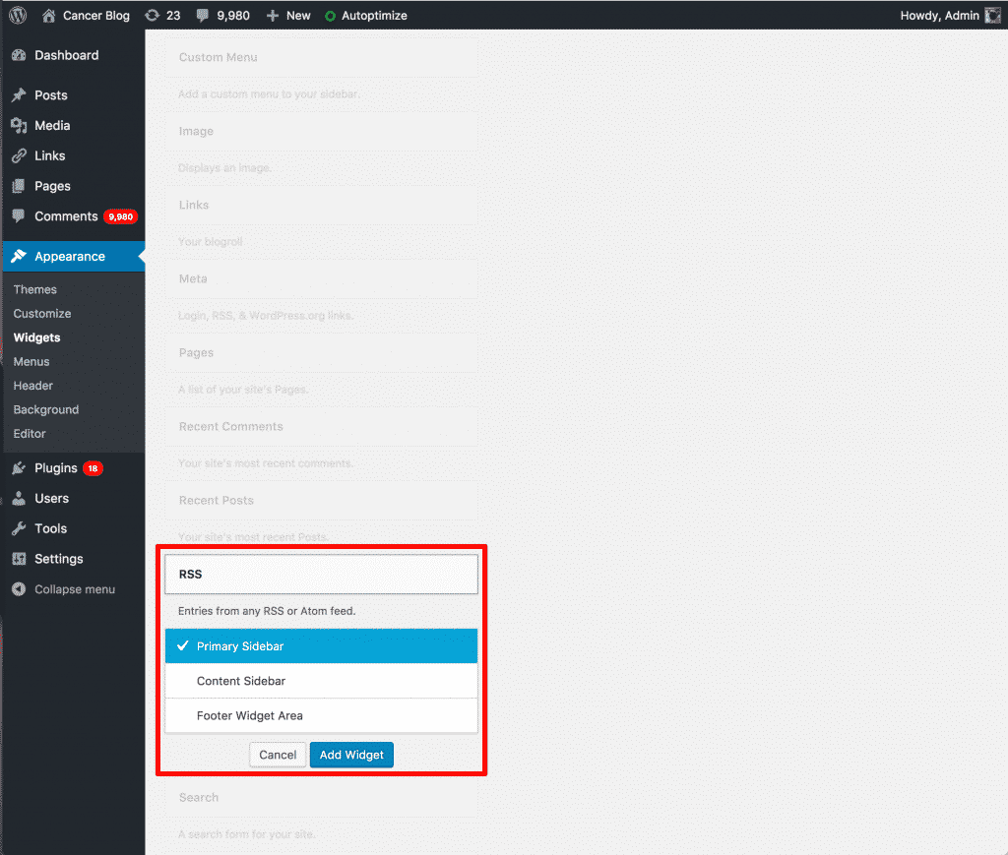Collapse the admin menu
This screenshot has width=1008, height=855.
[22, 588]
